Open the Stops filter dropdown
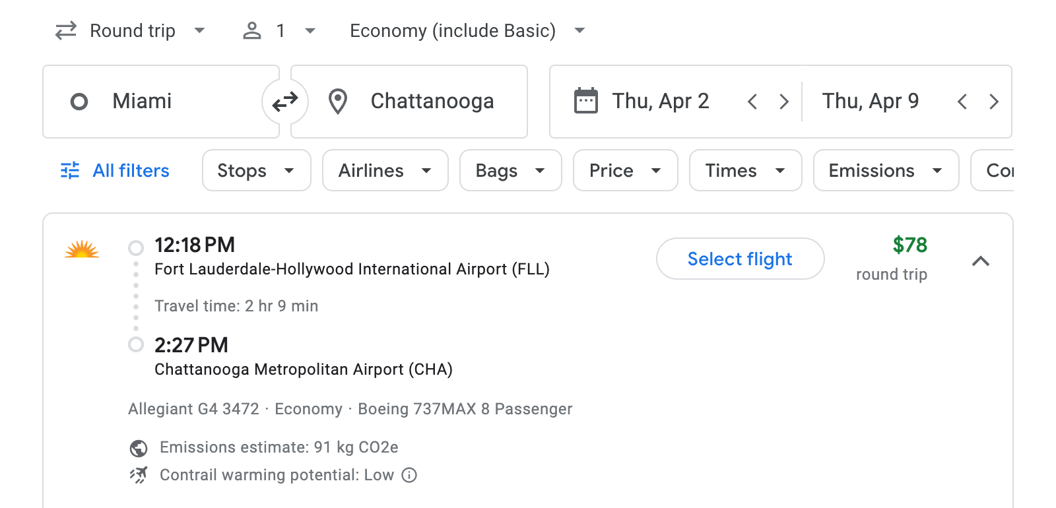The image size is (1056, 508). [x=256, y=170]
